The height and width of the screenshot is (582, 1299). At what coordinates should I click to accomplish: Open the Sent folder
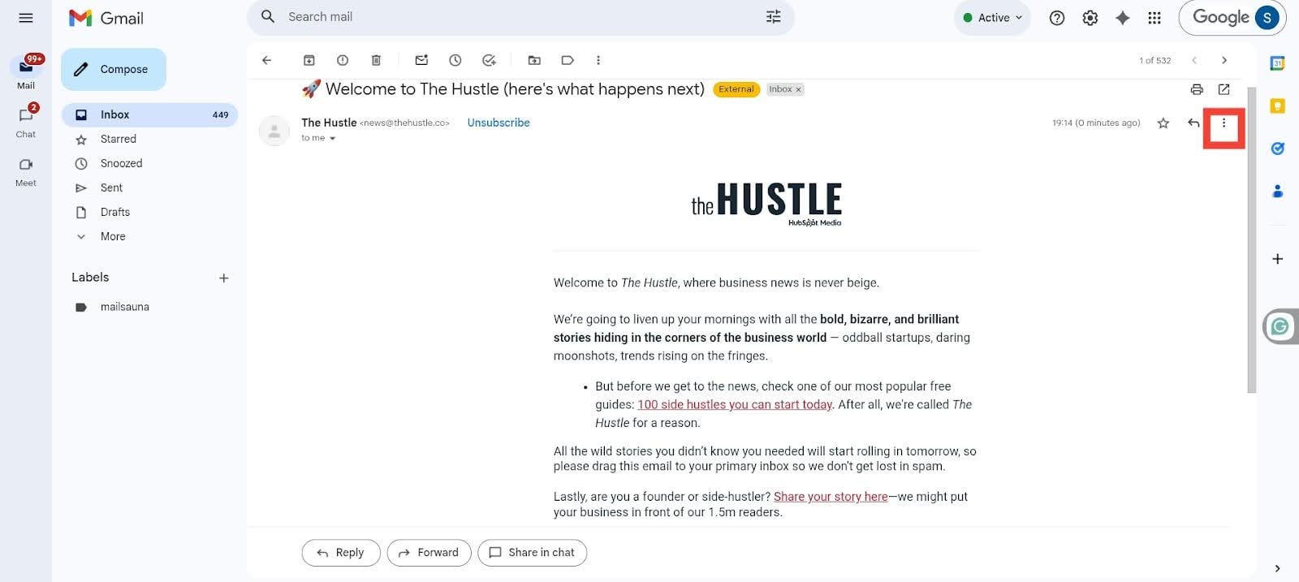click(111, 188)
